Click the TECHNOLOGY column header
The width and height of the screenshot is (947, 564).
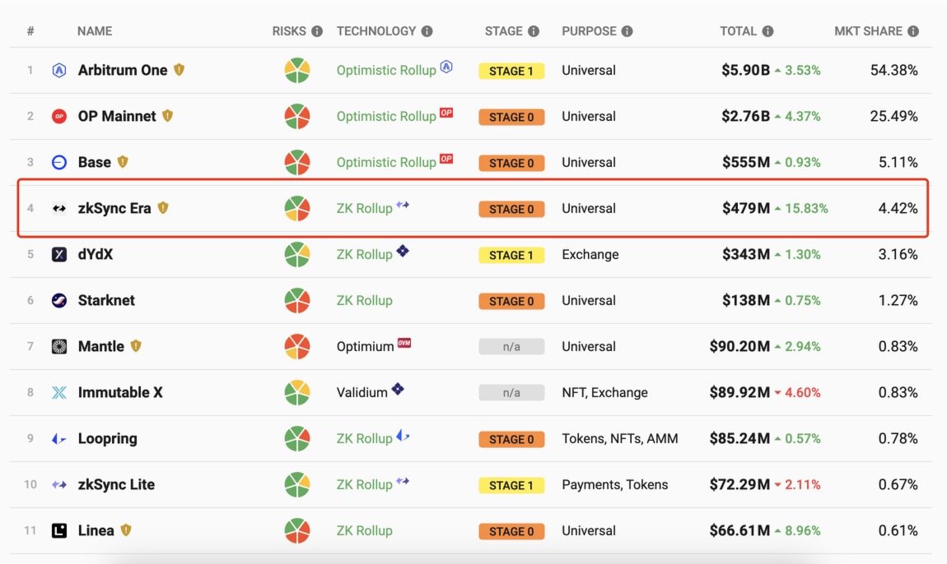(376, 31)
